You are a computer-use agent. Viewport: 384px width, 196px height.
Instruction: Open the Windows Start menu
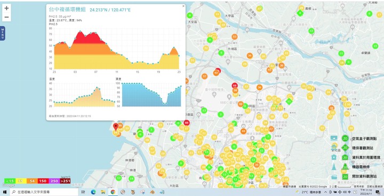point(5,192)
